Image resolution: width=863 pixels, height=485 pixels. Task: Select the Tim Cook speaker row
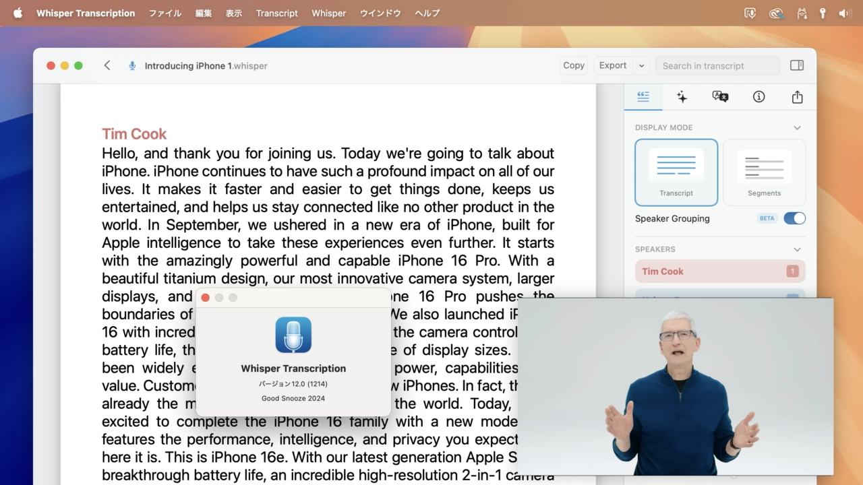click(x=720, y=271)
